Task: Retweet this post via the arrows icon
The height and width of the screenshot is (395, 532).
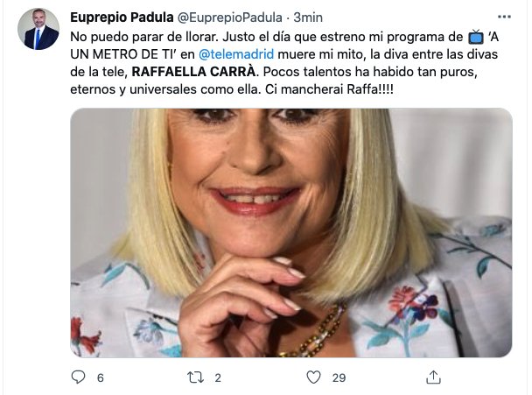Action: pyautogui.click(x=195, y=377)
